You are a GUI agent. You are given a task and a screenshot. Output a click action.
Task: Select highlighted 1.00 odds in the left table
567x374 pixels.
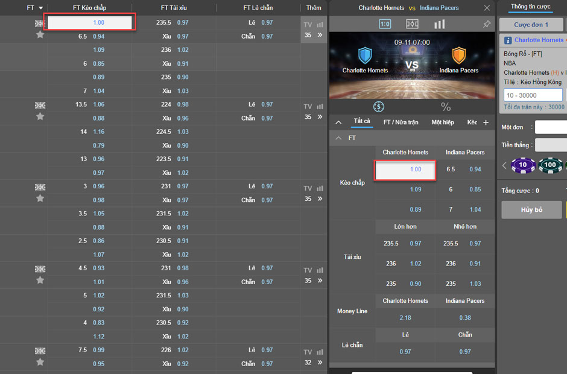point(90,22)
